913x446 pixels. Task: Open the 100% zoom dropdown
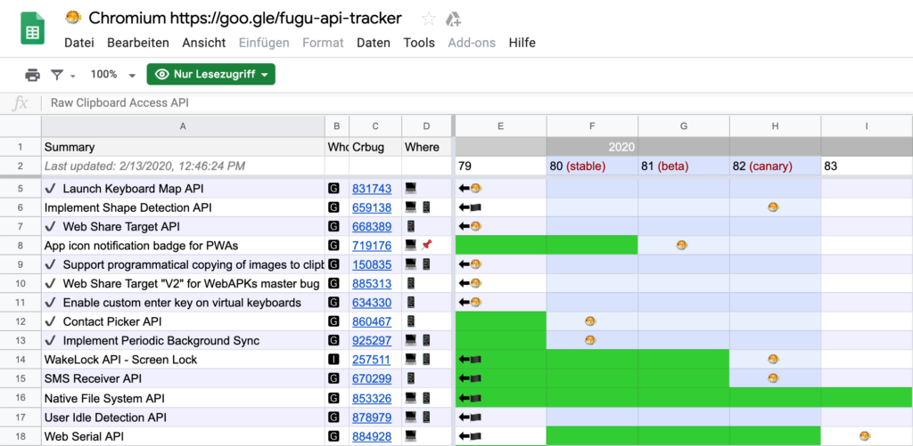pos(112,75)
